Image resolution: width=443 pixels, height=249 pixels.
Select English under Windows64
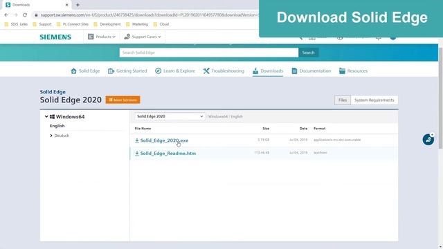click(x=57, y=126)
